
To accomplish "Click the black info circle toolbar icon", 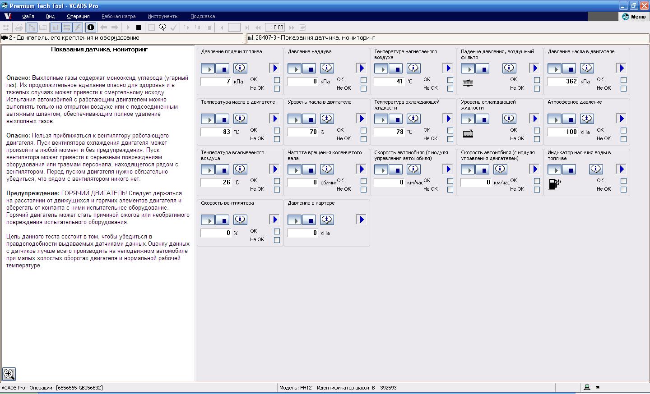I will pyautogui.click(x=90, y=27).
